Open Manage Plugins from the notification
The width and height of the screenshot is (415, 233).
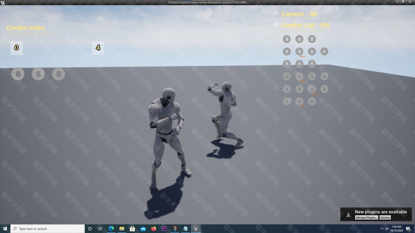point(366,217)
